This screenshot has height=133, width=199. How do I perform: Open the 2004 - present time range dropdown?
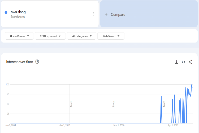[x=50, y=36]
